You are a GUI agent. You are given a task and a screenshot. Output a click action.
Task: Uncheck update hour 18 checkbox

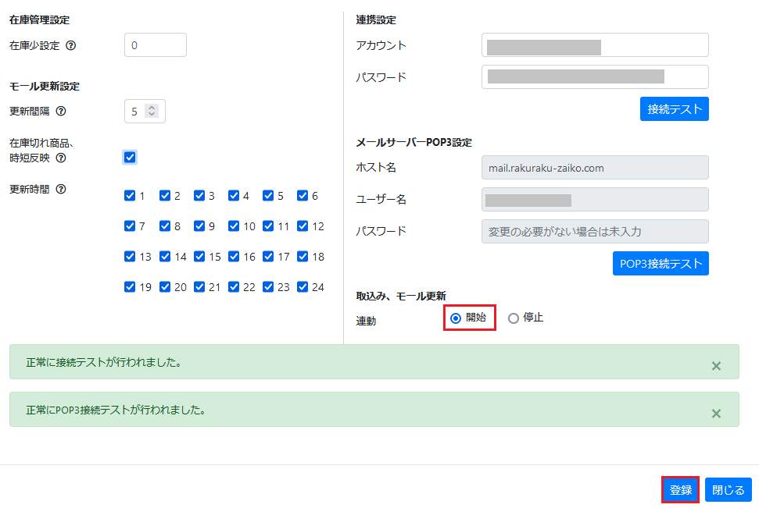[x=302, y=256]
